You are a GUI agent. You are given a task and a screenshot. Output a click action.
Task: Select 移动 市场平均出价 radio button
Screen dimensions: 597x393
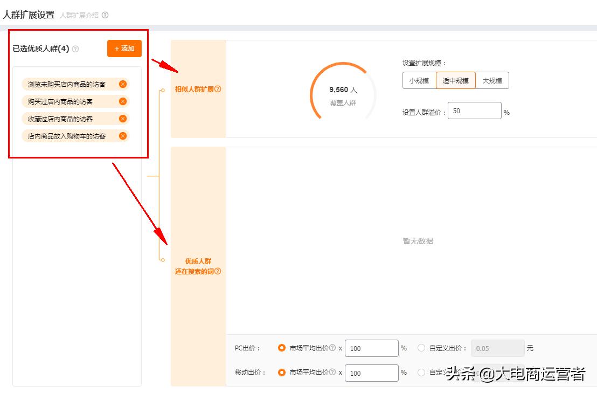[282, 373]
